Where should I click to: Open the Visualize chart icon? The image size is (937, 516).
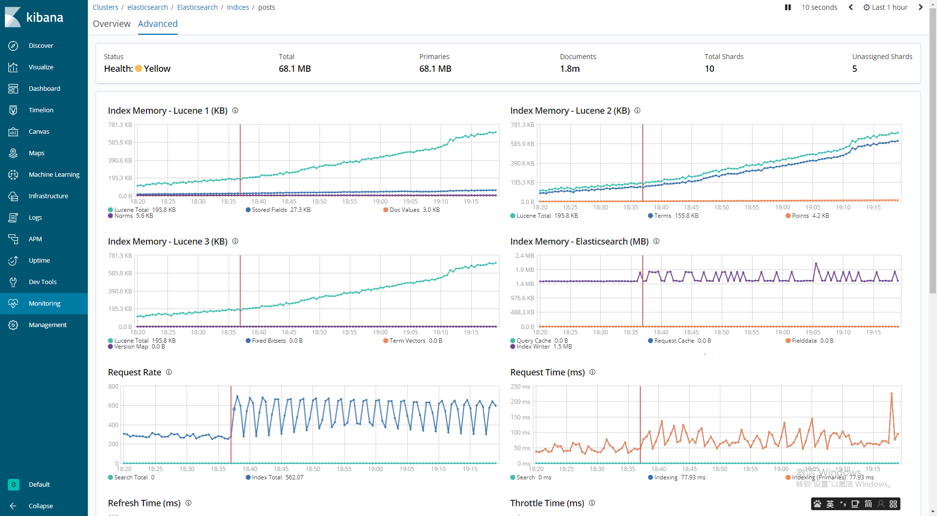(13, 67)
